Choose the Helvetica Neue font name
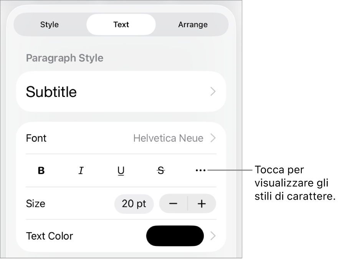Image resolution: width=339 pixels, height=259 pixels. coord(168,138)
